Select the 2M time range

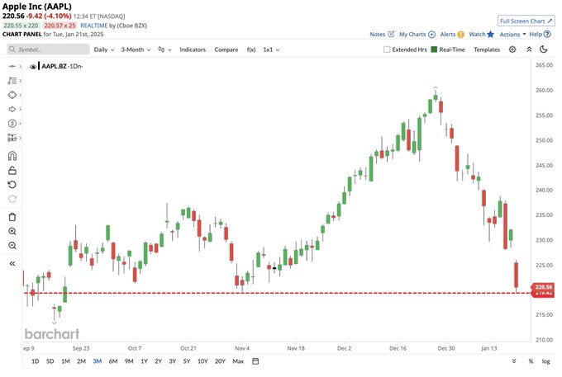click(81, 361)
